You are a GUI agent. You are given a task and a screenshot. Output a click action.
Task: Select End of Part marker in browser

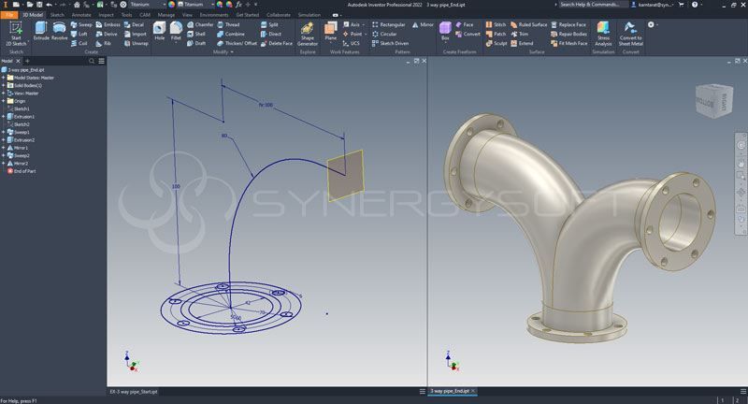coord(25,170)
